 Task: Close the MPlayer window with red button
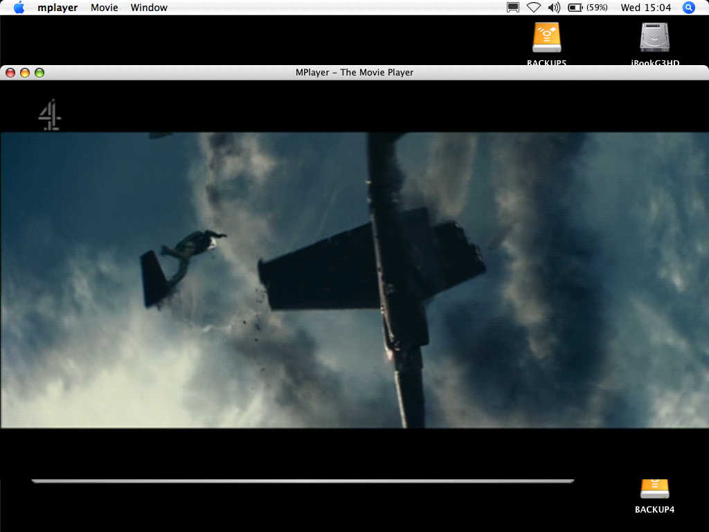click(x=10, y=72)
